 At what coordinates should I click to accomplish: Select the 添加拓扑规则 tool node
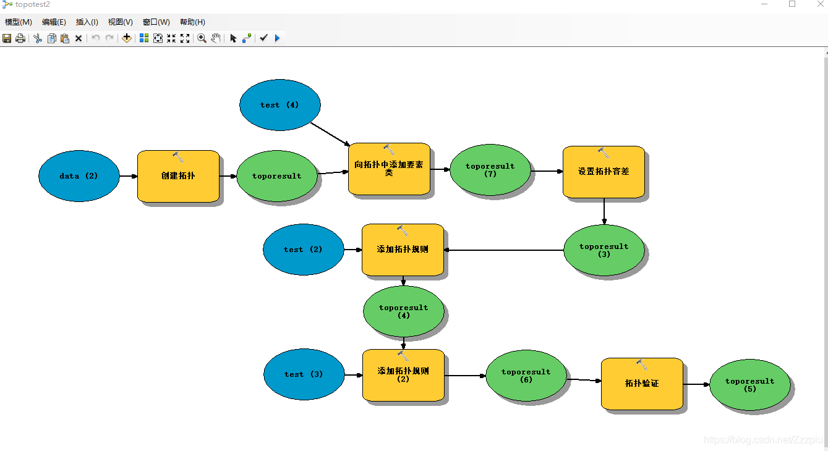(403, 250)
